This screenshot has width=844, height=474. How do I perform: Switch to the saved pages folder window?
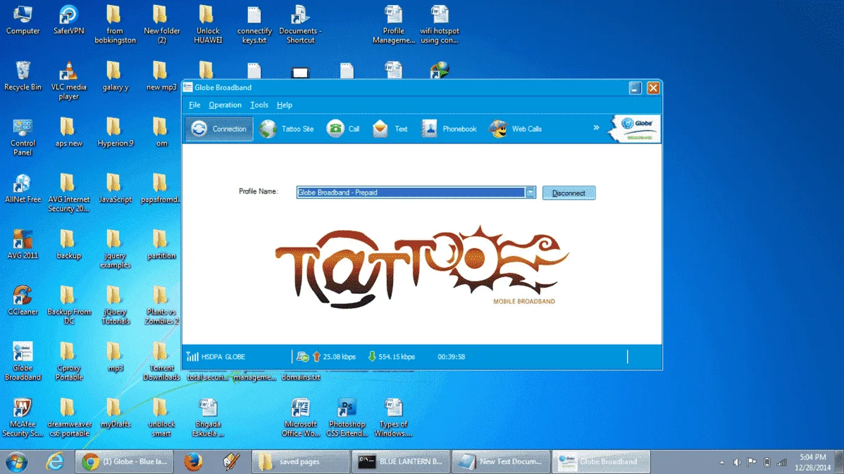[300, 461]
